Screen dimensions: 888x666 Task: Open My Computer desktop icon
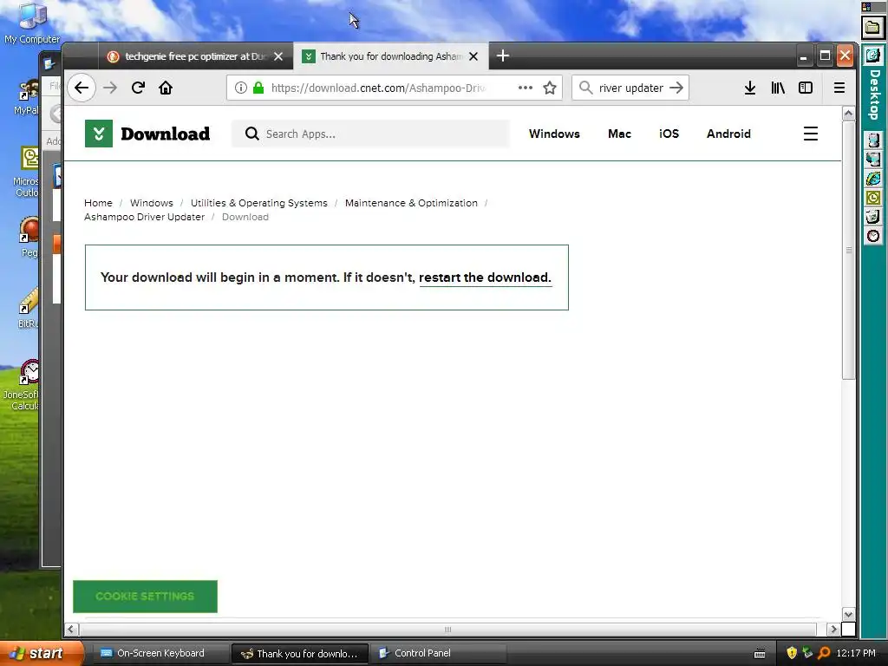tap(32, 23)
